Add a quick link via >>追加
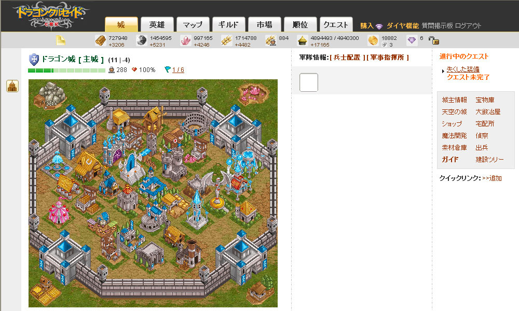This screenshot has height=311, width=519. click(x=492, y=178)
